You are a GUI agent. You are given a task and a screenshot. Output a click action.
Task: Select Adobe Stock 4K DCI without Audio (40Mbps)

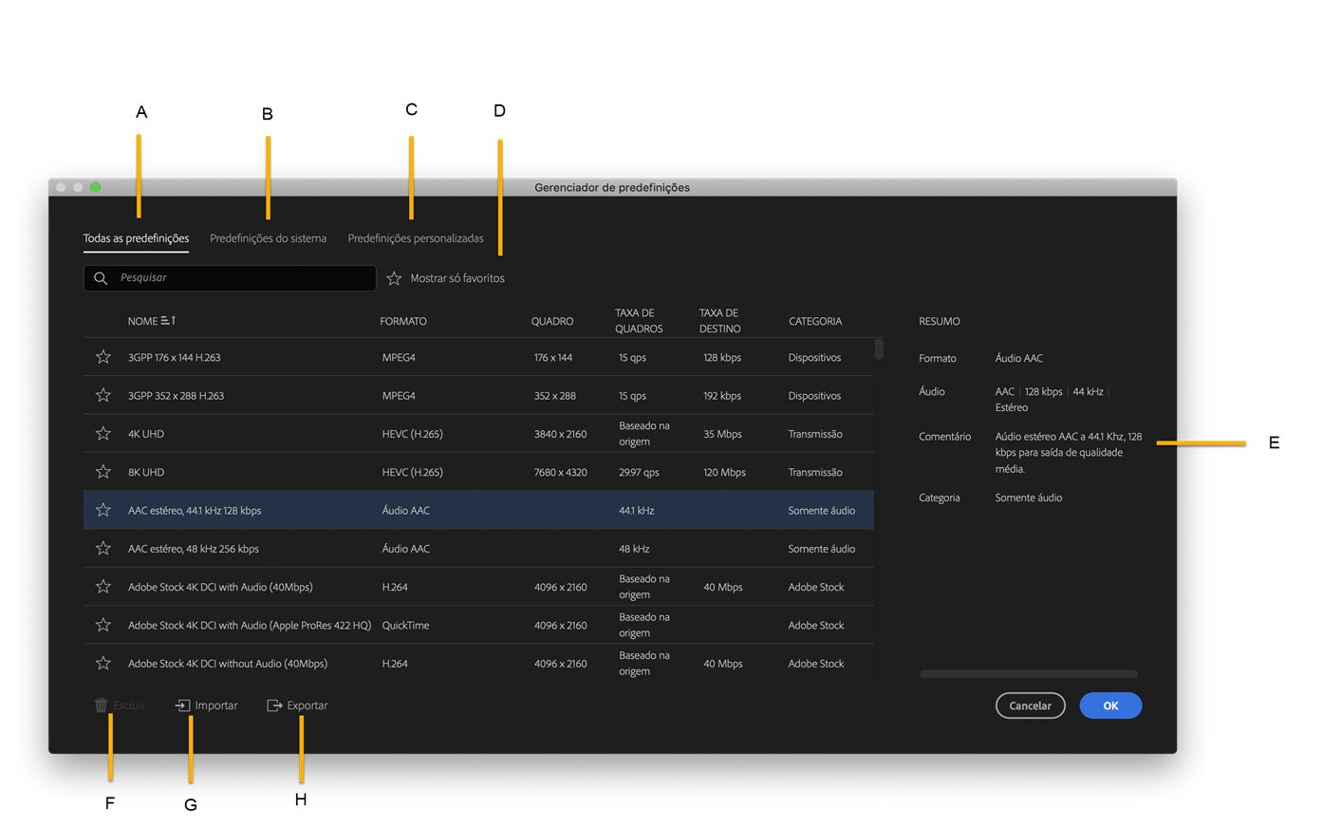coord(228,664)
